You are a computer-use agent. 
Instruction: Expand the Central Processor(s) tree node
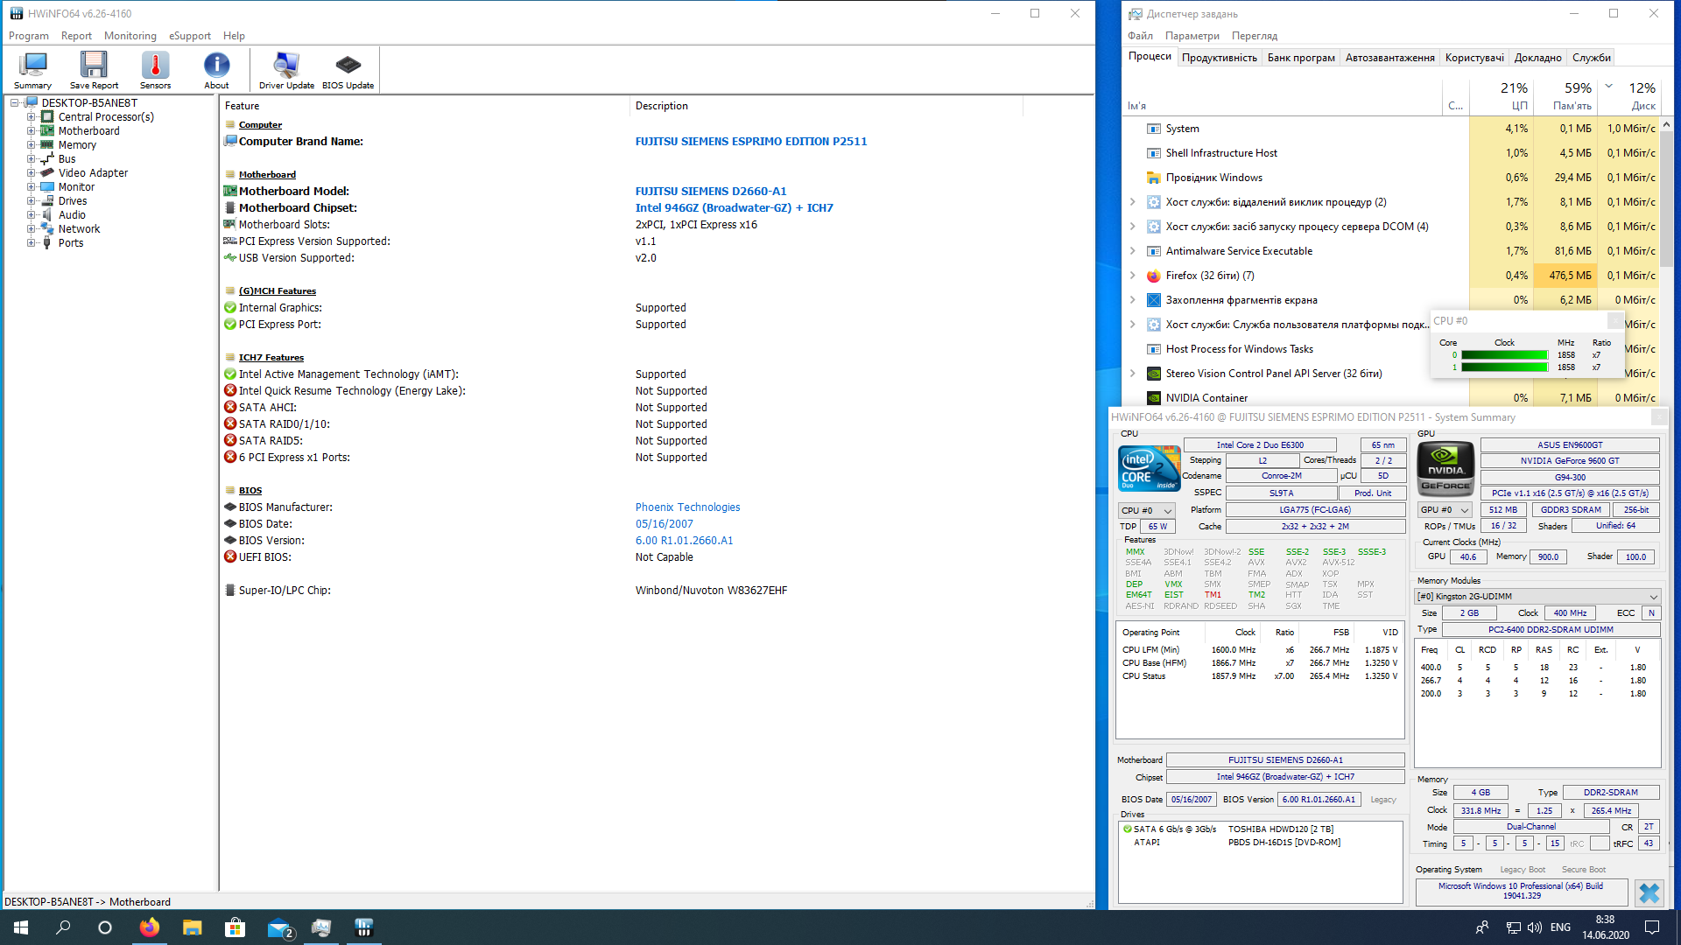click(32, 117)
